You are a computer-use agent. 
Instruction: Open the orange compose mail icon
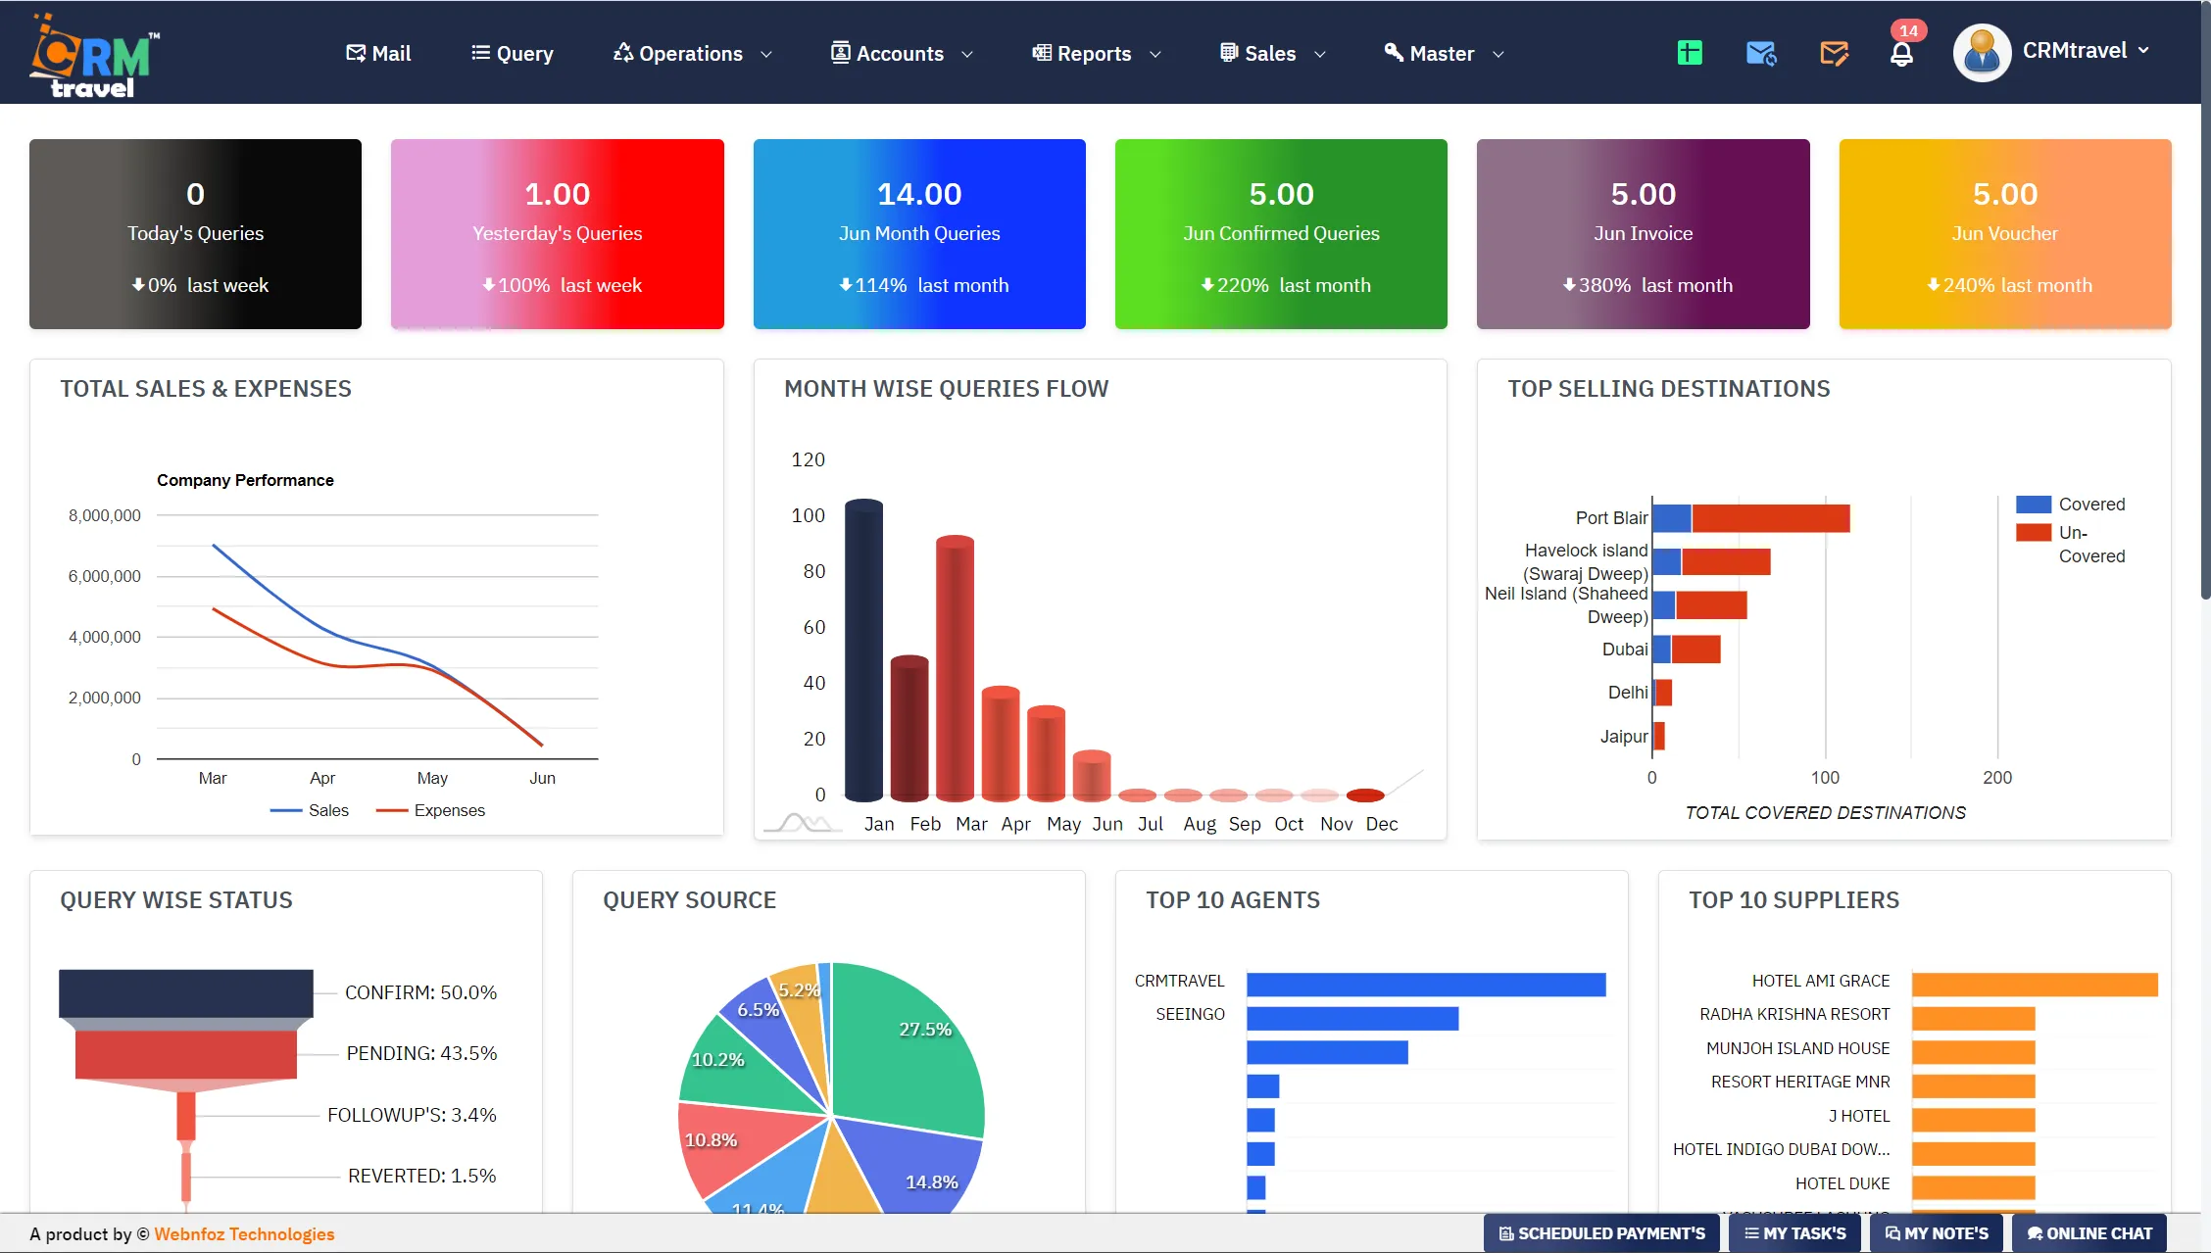point(1834,53)
